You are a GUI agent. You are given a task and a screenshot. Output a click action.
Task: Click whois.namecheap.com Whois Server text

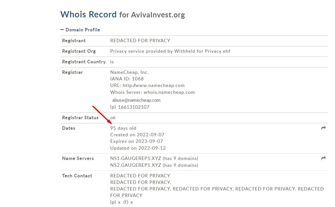(x=169, y=92)
